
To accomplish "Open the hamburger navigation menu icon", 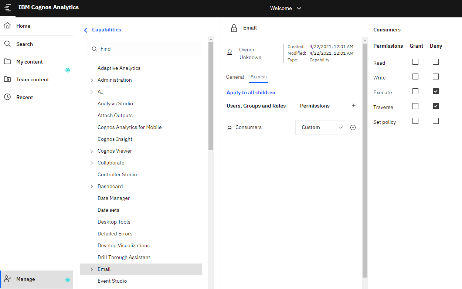I will click(x=7, y=8).
